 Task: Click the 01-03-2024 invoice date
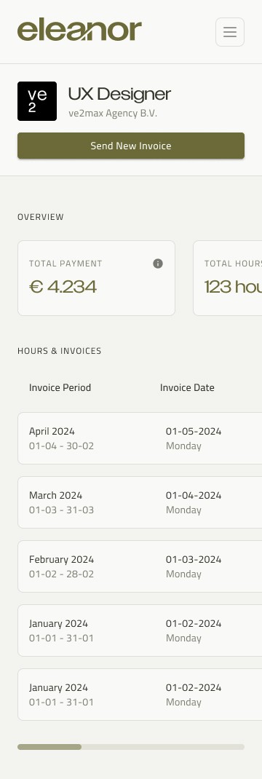coord(194,559)
